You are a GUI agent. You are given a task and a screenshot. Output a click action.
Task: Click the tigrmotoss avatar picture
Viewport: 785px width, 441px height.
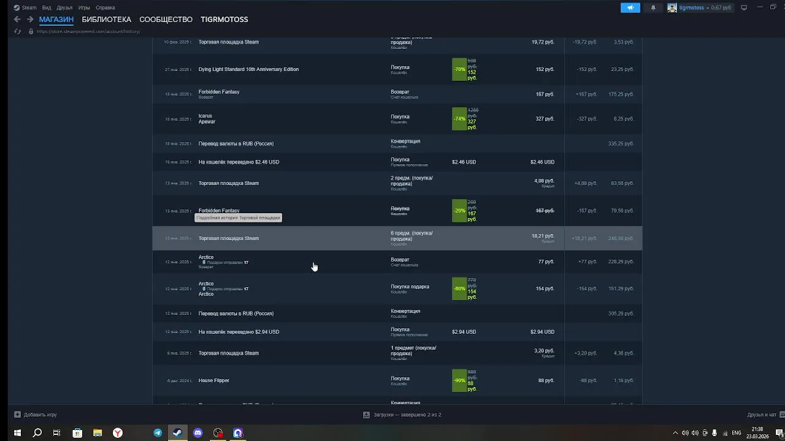[x=672, y=7]
